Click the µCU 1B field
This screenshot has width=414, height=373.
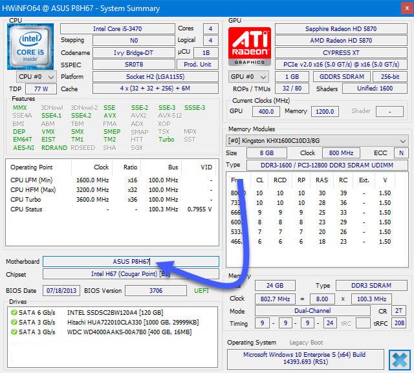point(206,53)
